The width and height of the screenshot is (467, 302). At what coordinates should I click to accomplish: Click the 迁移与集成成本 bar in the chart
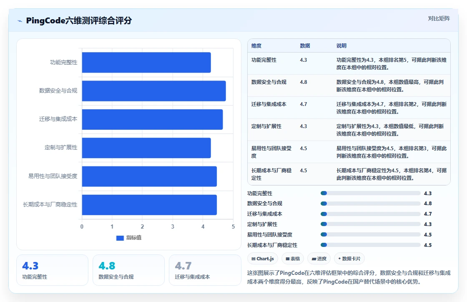tap(152, 119)
